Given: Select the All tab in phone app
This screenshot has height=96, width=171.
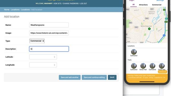Looking at the screenshot, I should tap(134, 5).
